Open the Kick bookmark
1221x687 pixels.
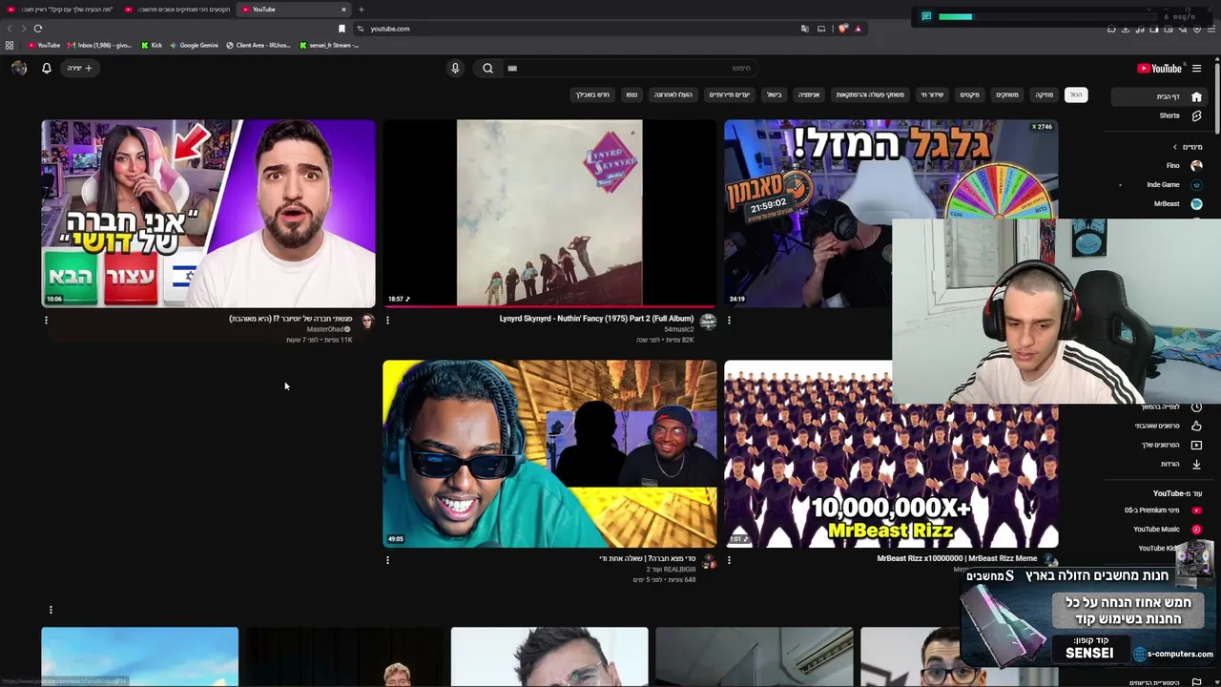coord(152,45)
